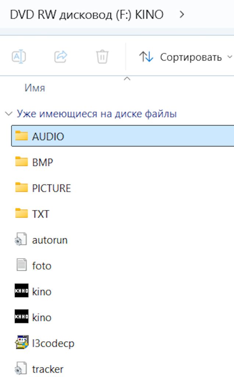Click DVD RW дисковод (F:) KINO path
Image resolution: width=234 pixels, height=377 pixels.
pyautogui.click(x=87, y=15)
